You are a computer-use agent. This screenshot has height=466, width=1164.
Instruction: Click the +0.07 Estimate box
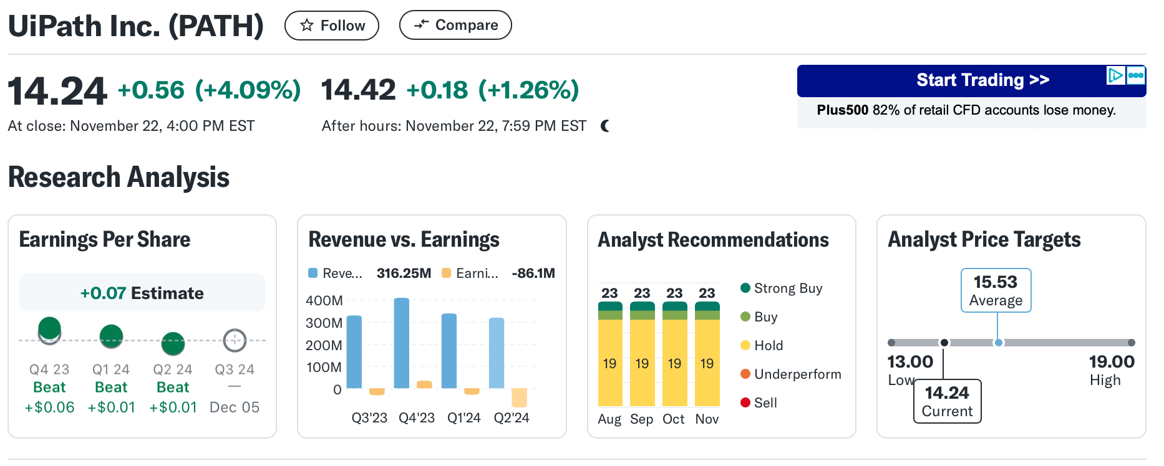(142, 292)
